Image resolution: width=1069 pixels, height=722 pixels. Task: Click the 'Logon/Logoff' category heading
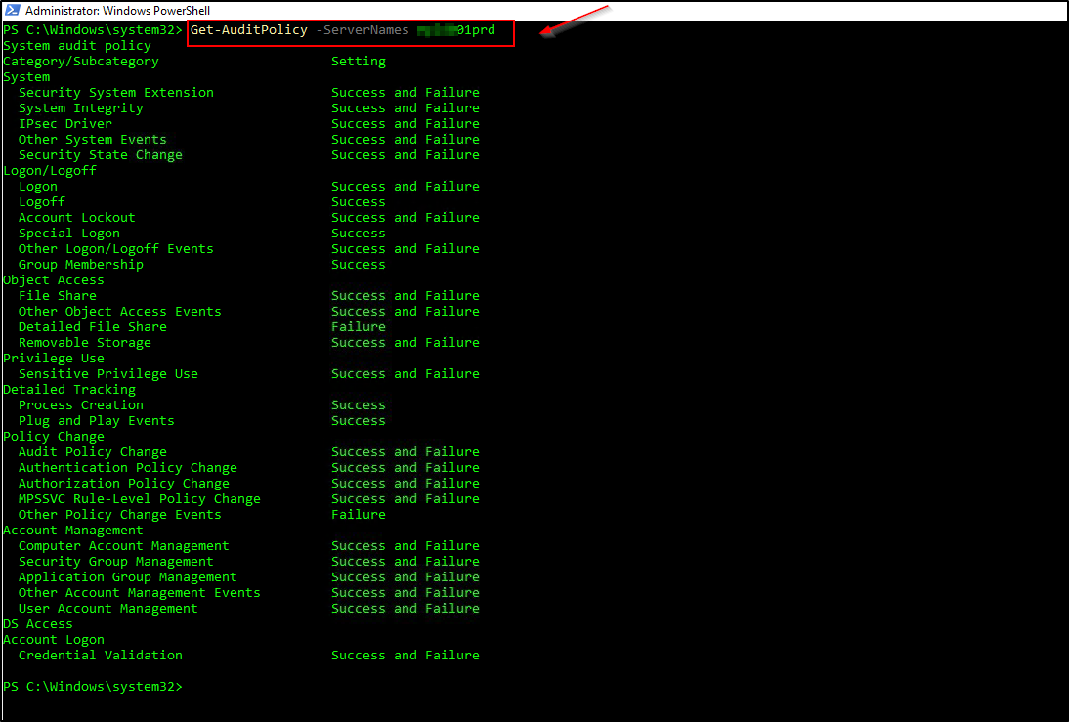point(50,171)
